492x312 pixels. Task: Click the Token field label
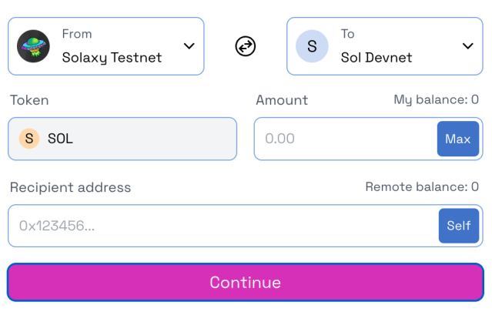point(29,100)
